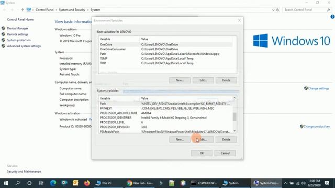Select the user Path variable row
Image resolution: width=335 pixels, height=188 pixels.
point(166,54)
